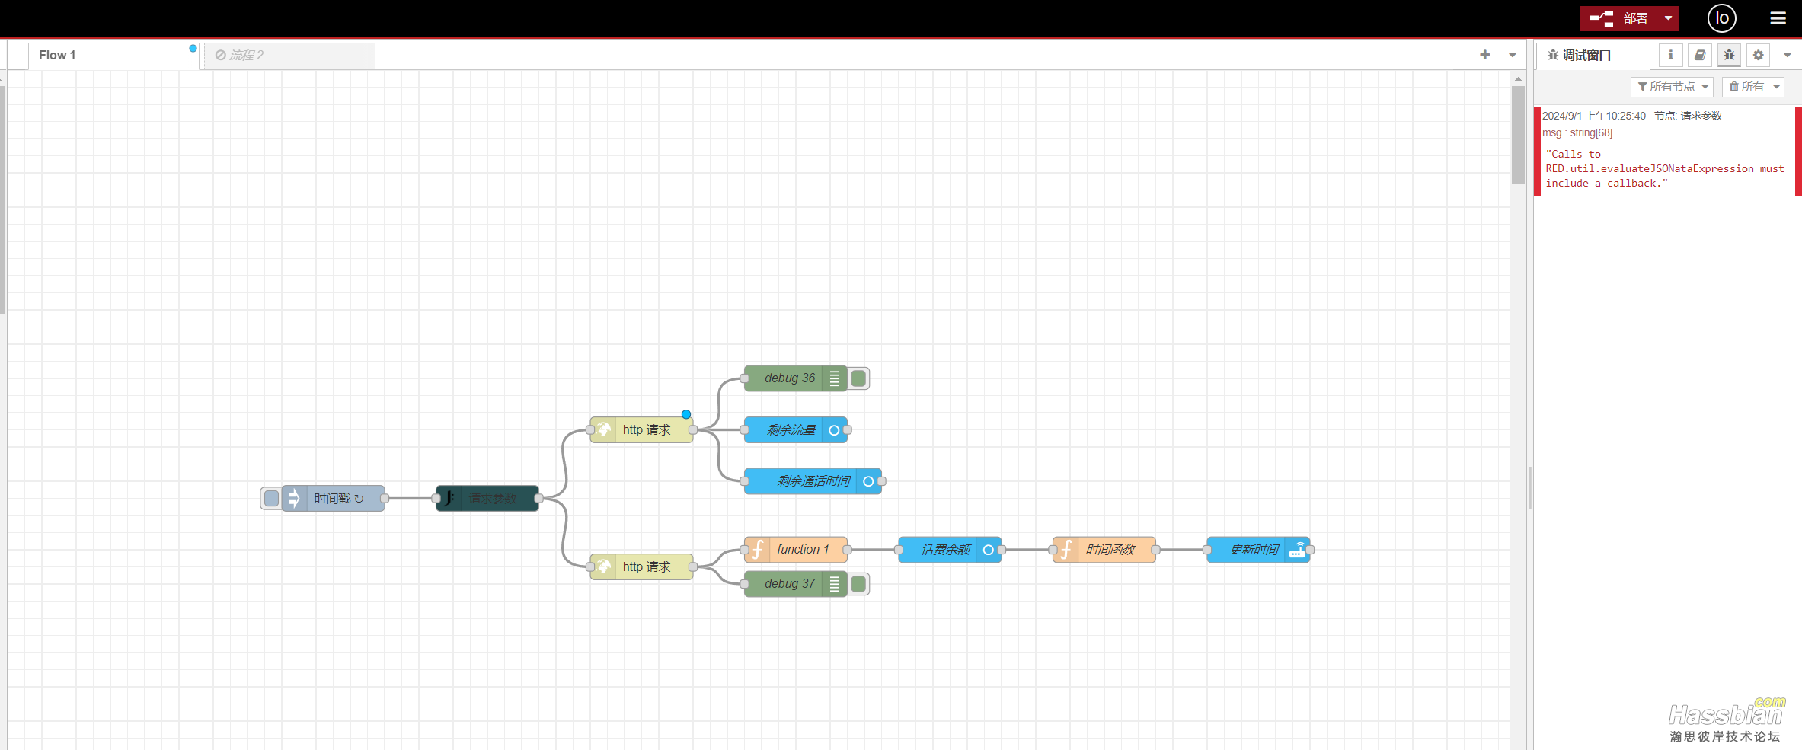Select the lower http 请求 node
The width and height of the screenshot is (1802, 750).
[641, 567]
